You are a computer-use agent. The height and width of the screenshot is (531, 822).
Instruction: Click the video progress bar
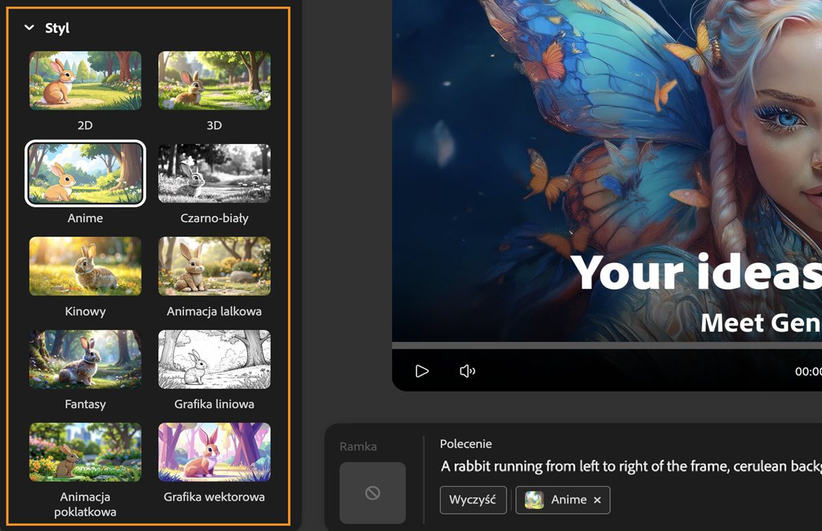point(607,345)
